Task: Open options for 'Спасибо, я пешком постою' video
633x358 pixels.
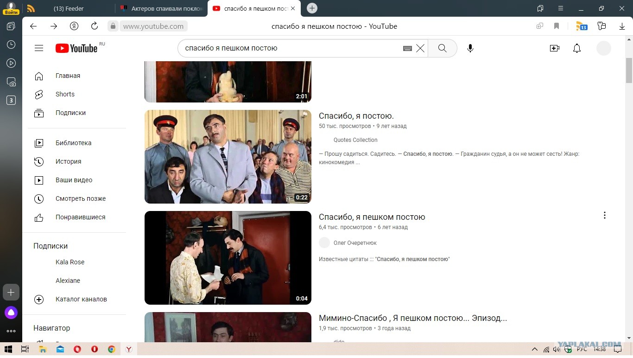Action: [x=604, y=215]
